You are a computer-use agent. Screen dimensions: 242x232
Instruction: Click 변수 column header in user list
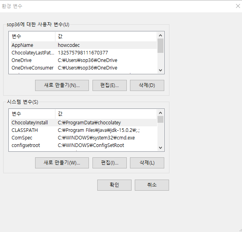click(x=33, y=37)
